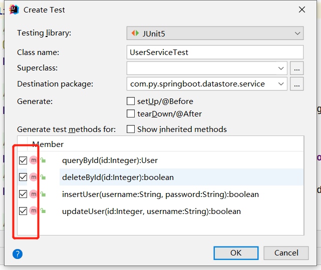Open the Testing library JUnit5 dropdown
The image size is (321, 270).
tap(215, 33)
